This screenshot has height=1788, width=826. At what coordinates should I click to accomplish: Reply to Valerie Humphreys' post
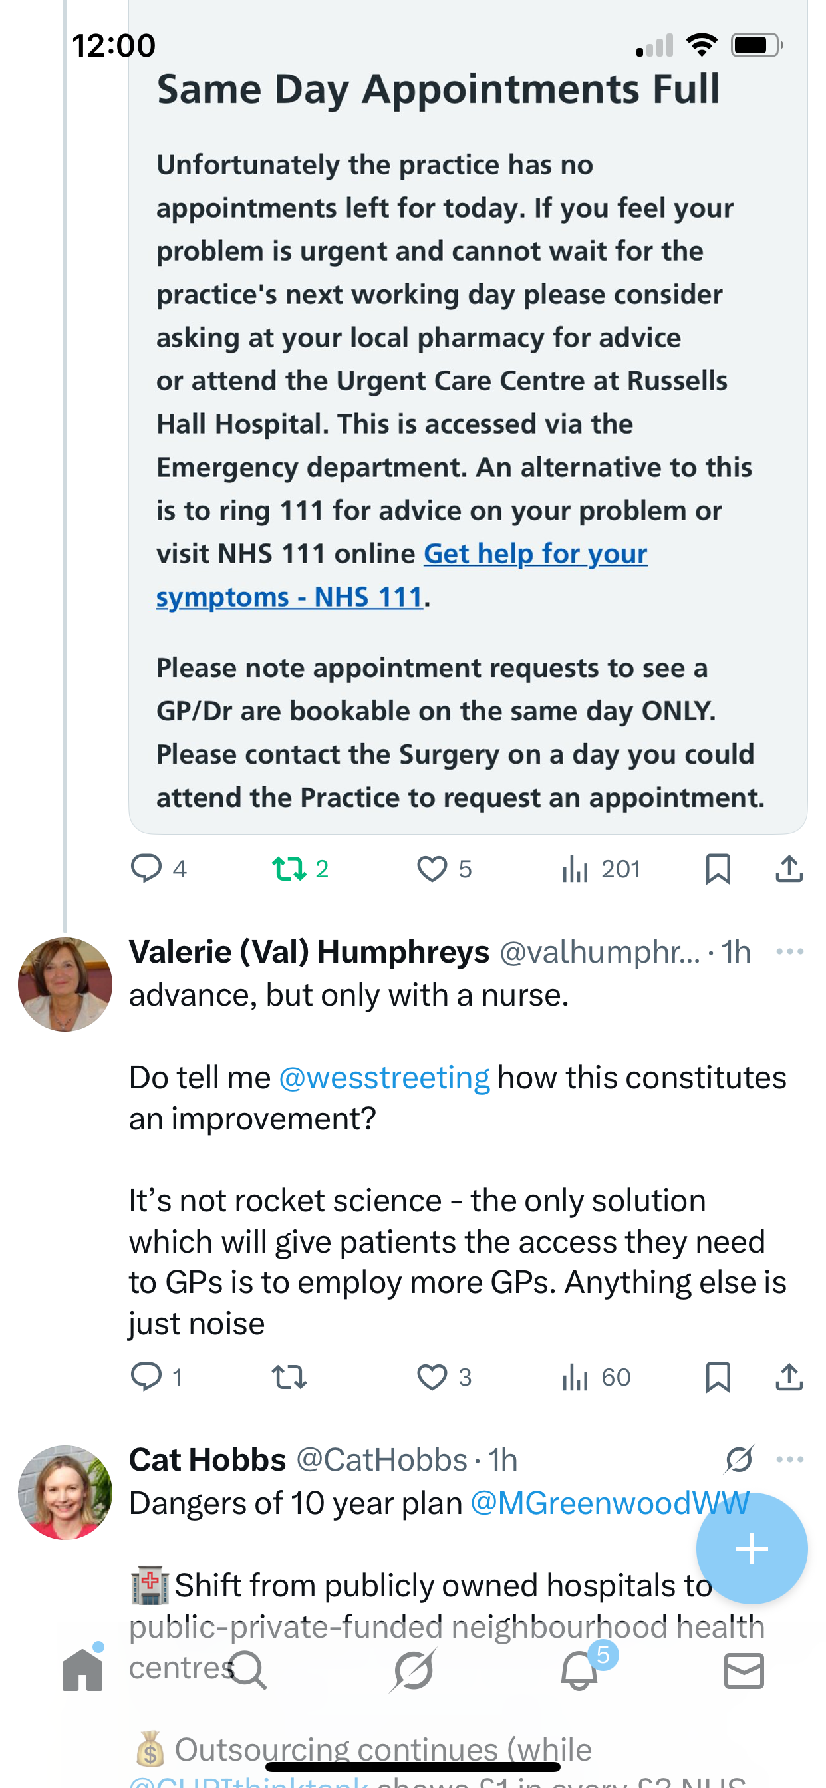tap(146, 1376)
